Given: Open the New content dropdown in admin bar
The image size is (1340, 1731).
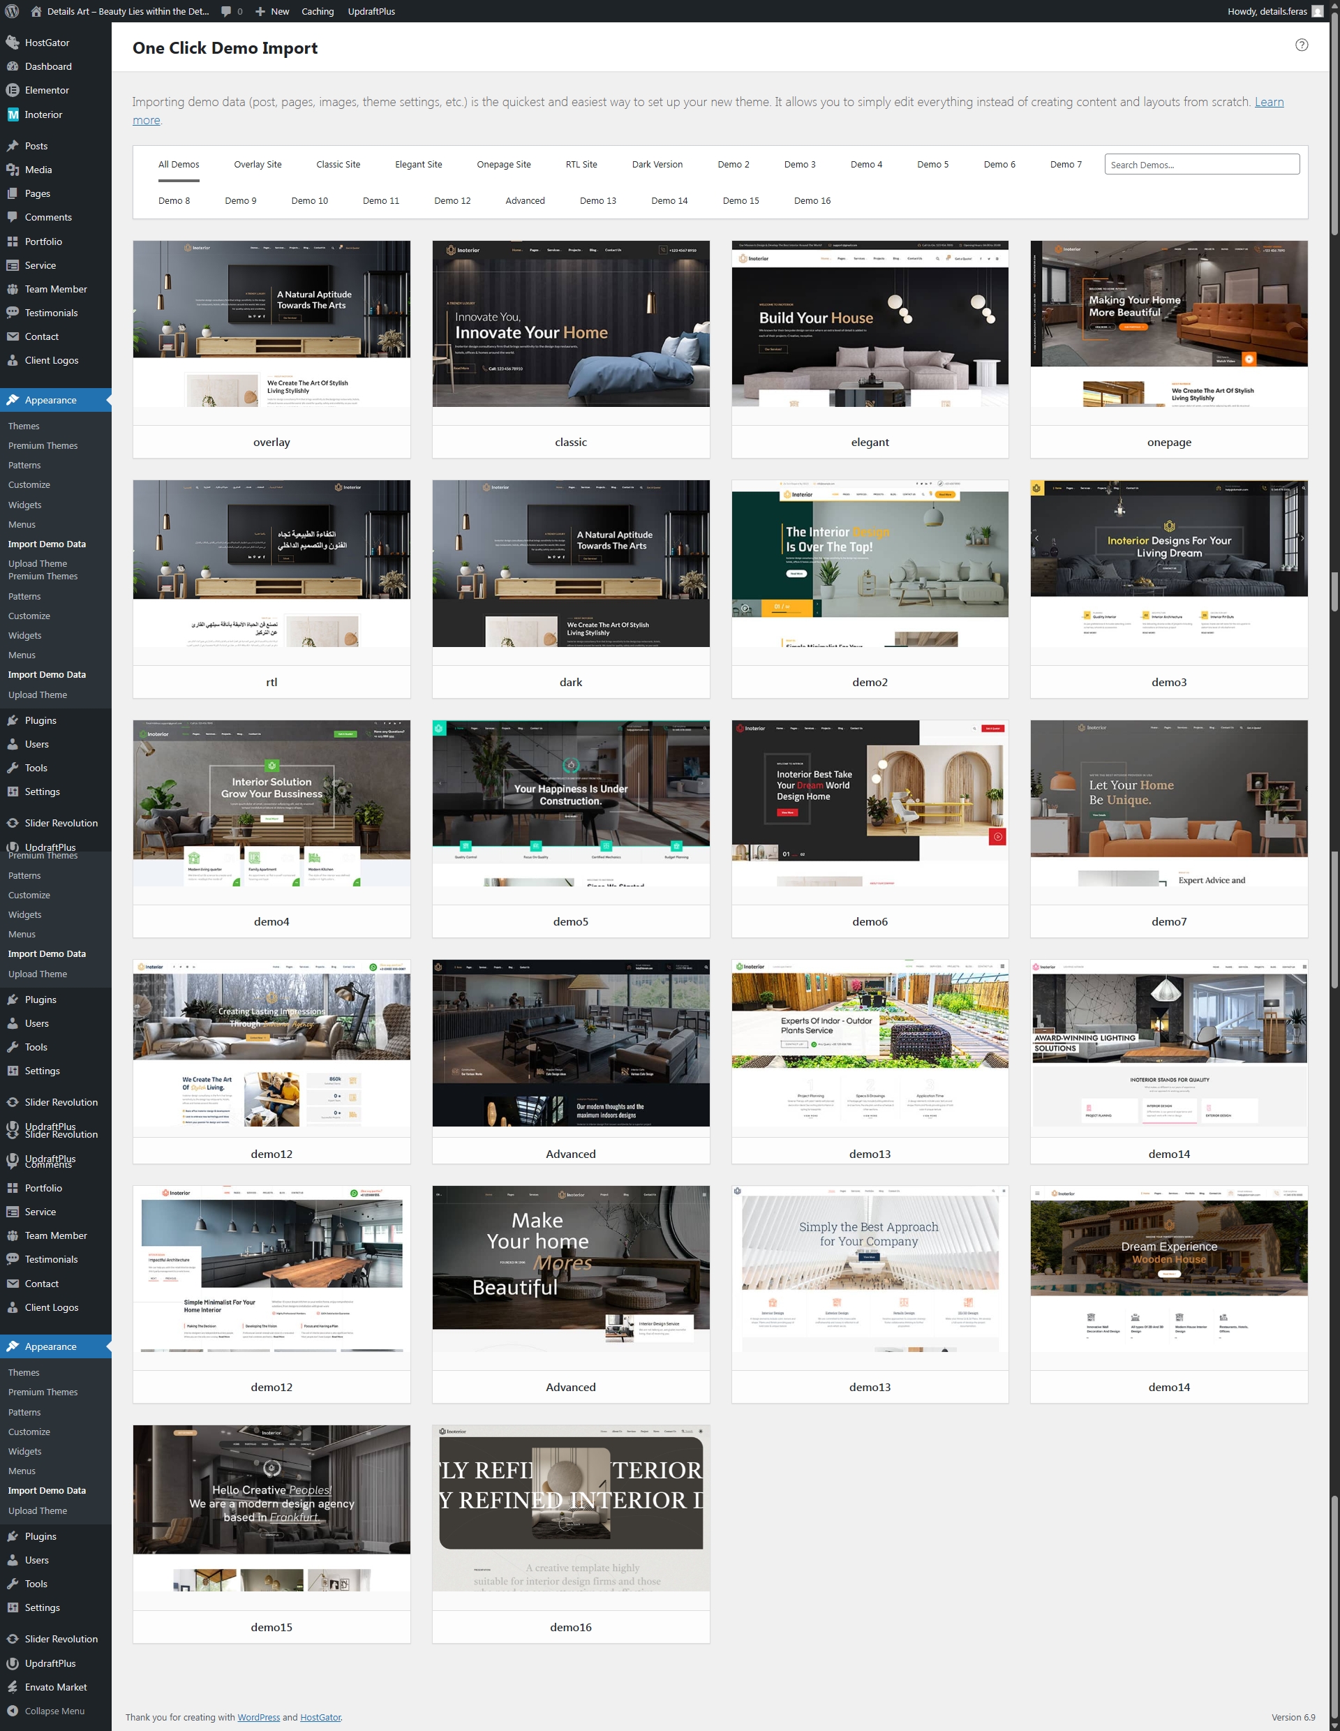Looking at the screenshot, I should tap(273, 11).
